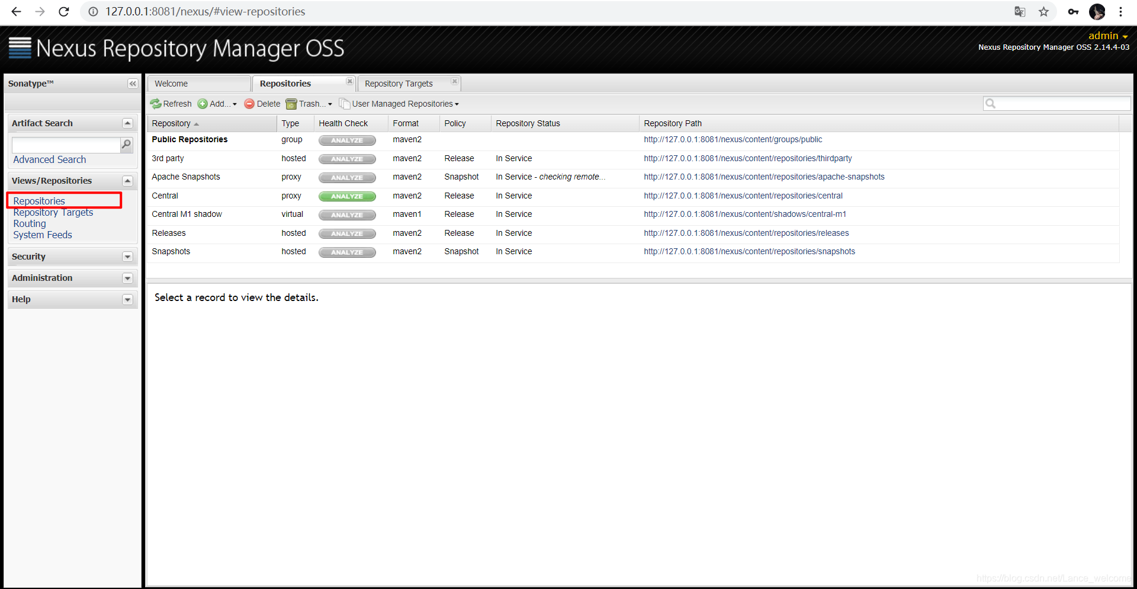Bookmark this page with the star icon
This screenshot has height=589, width=1137.
tap(1043, 12)
